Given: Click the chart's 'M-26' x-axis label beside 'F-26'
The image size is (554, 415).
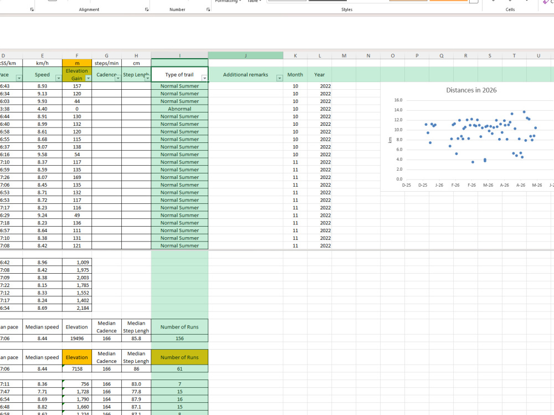Looking at the screenshot, I should coord(488,185).
